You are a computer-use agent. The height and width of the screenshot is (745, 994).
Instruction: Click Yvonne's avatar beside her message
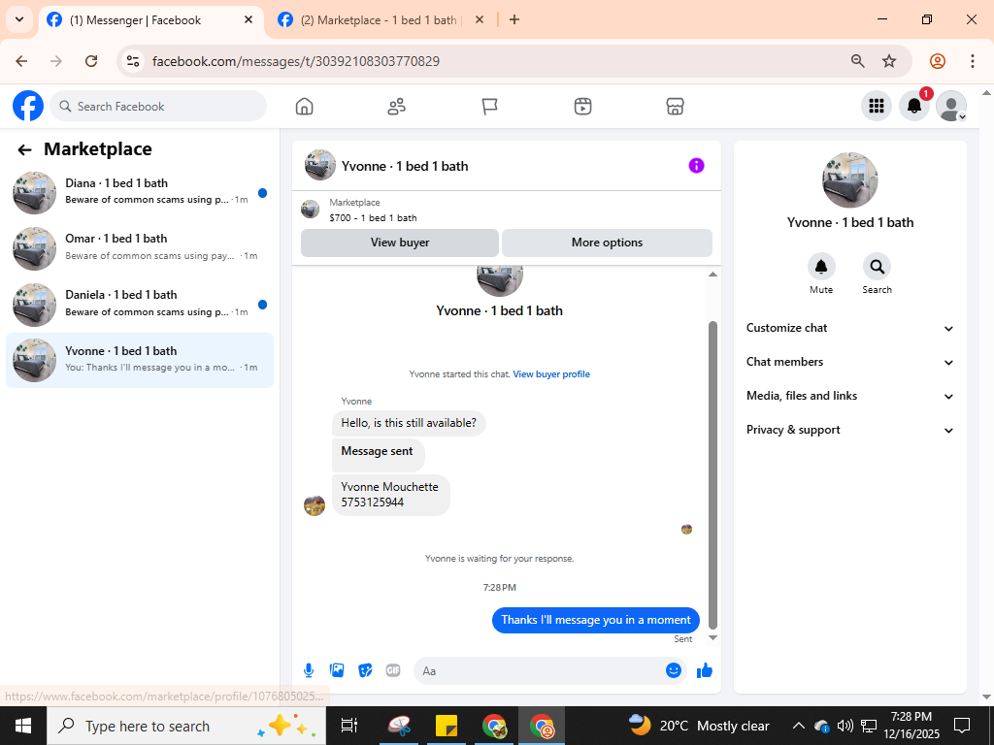click(315, 505)
